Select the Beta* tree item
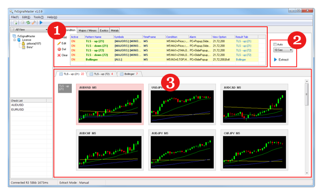This screenshot has height=194, width=331. coord(30,47)
